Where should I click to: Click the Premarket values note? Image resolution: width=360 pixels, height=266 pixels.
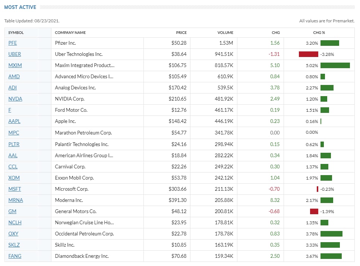327,21
